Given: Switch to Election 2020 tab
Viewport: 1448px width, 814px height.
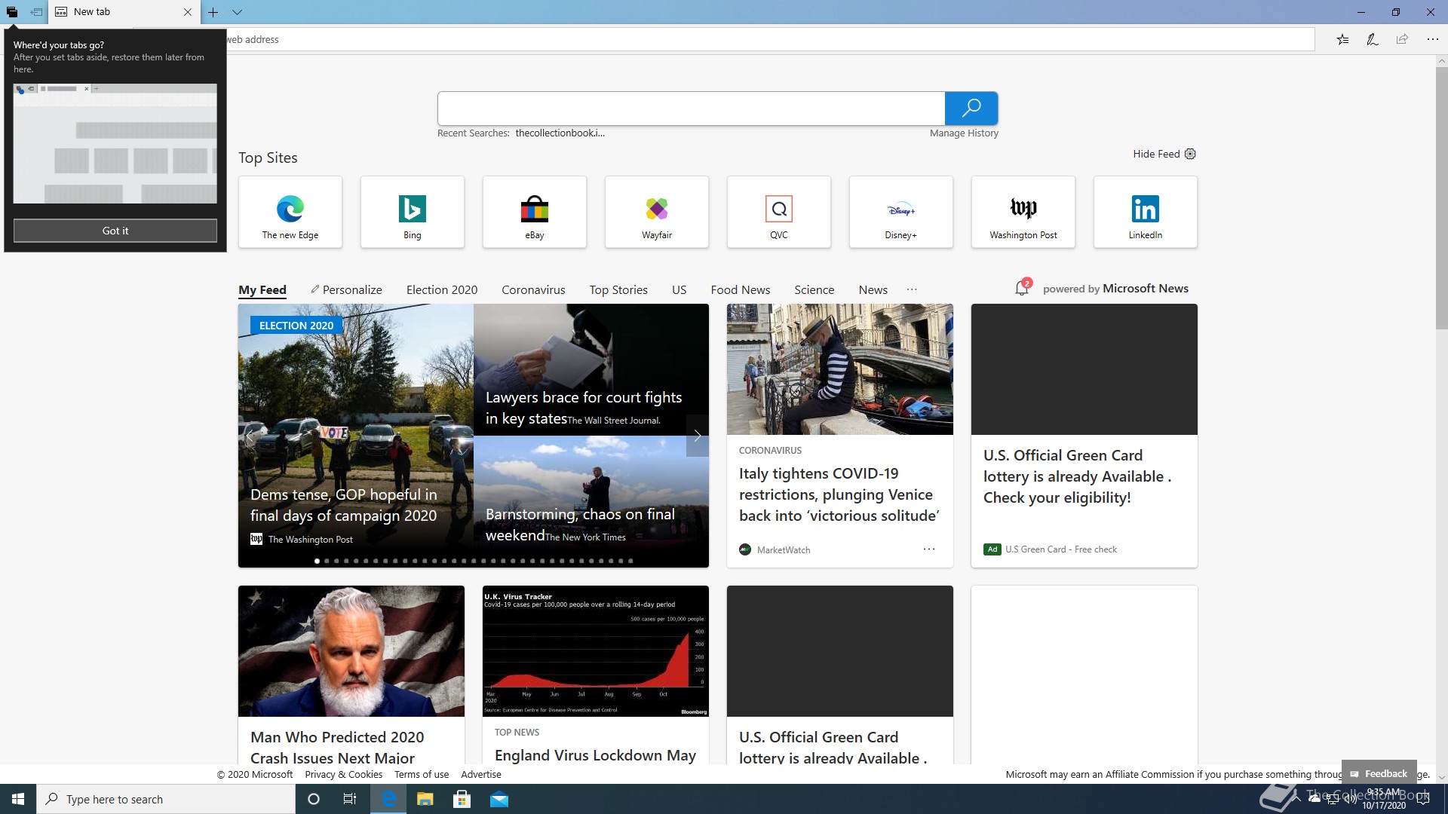Looking at the screenshot, I should click(x=442, y=290).
